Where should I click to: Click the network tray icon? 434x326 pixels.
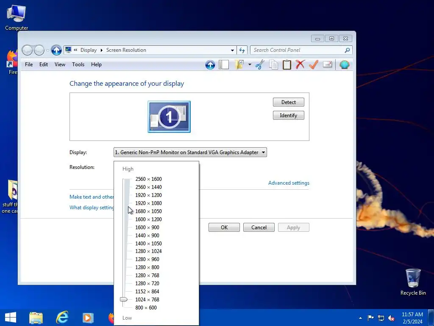point(381,318)
